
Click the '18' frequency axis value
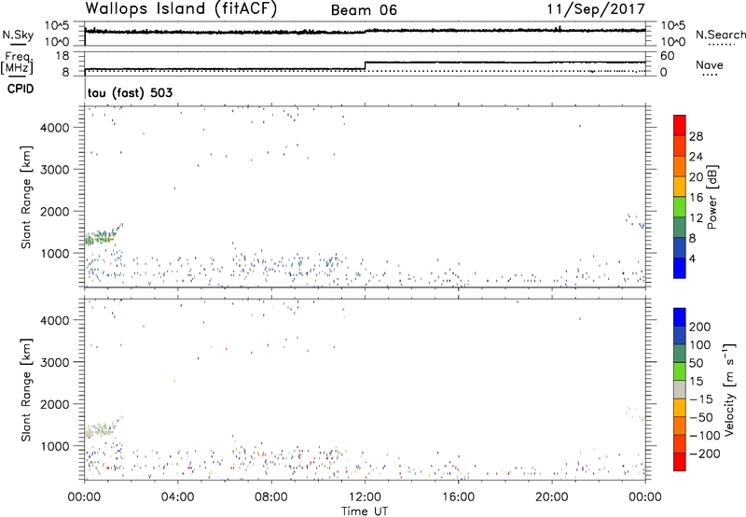(62, 56)
